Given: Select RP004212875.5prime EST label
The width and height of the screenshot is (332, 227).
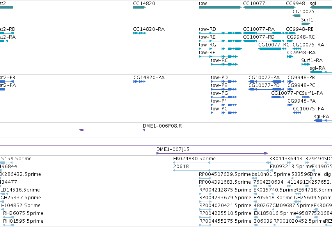Looking at the screenshot, I should tap(225, 190).
